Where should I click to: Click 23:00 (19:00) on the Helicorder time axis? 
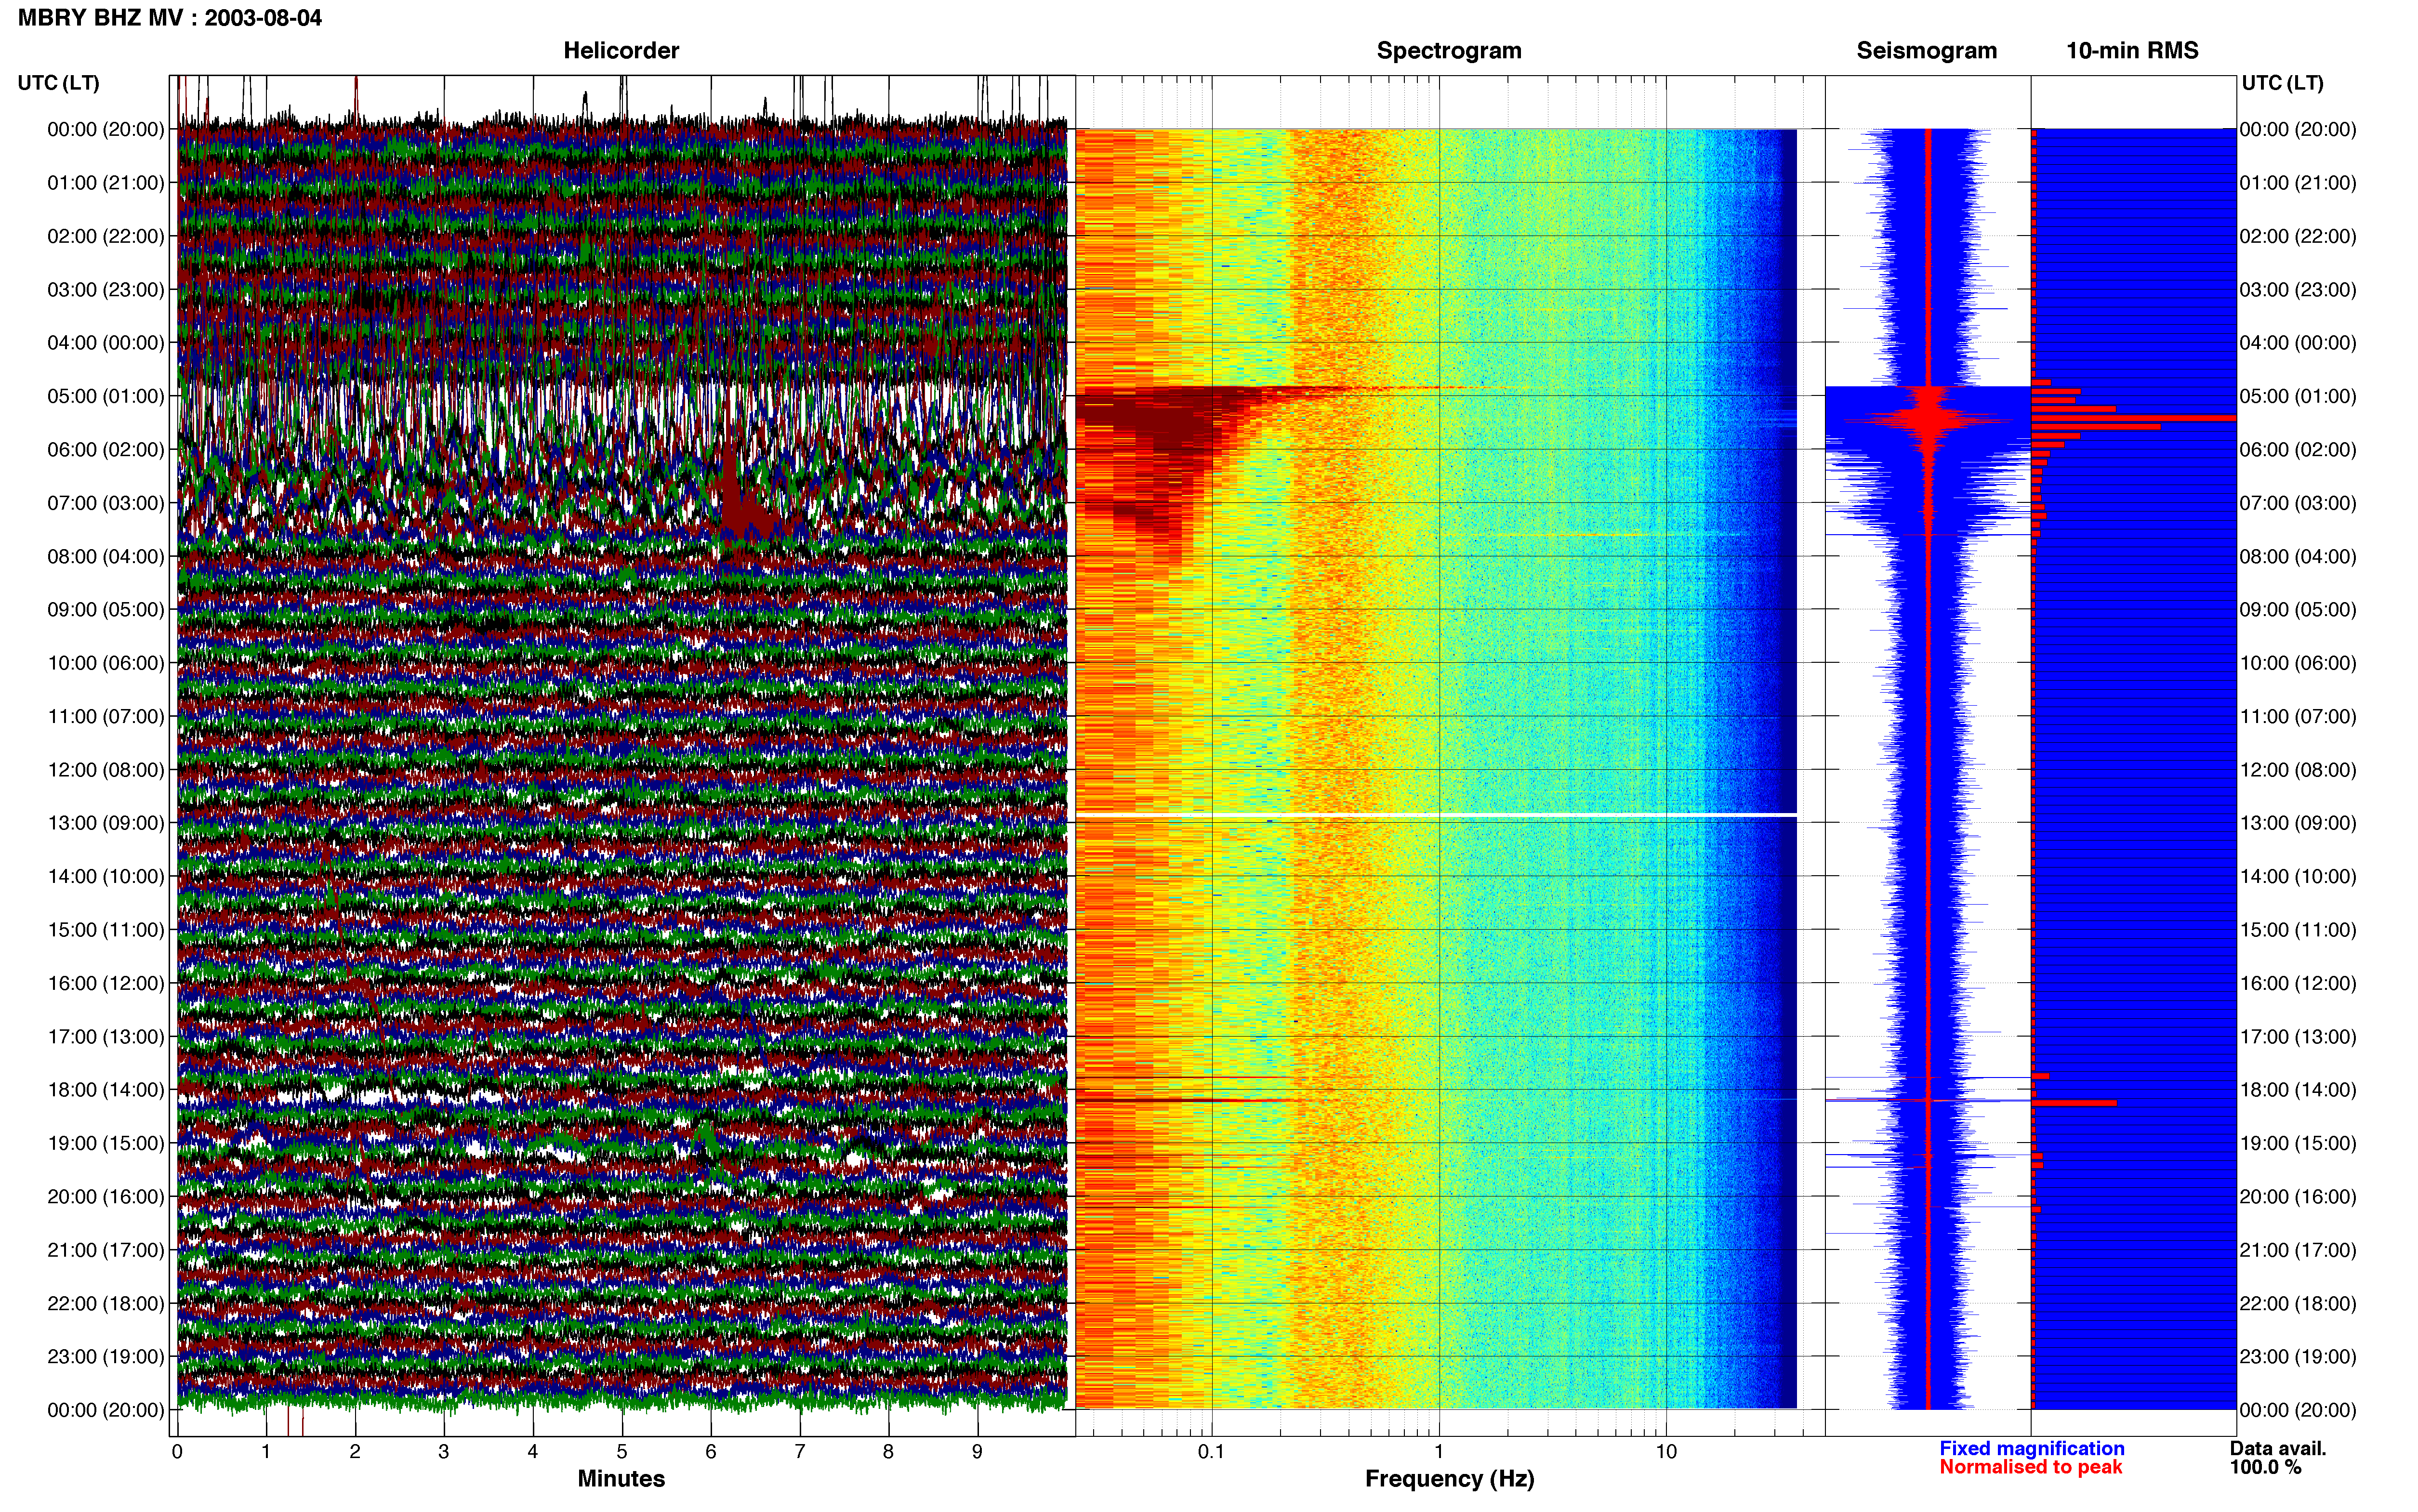[x=106, y=1357]
